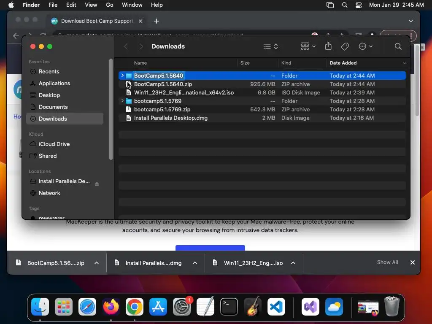
Task: Launch Visual Studio Code from dock
Action: coord(276,306)
